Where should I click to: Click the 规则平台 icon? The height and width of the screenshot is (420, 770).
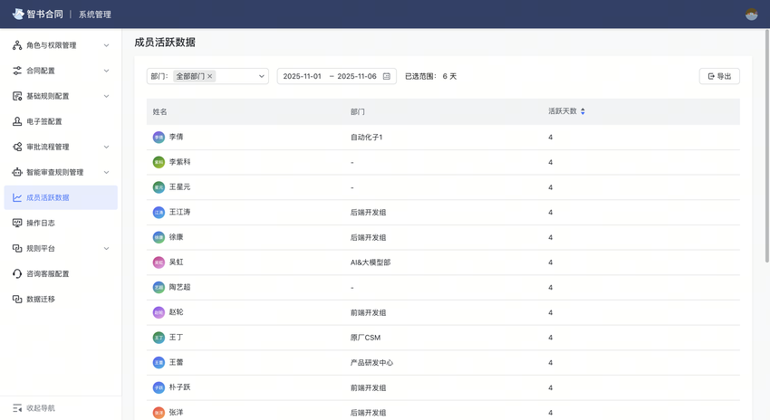click(x=17, y=248)
